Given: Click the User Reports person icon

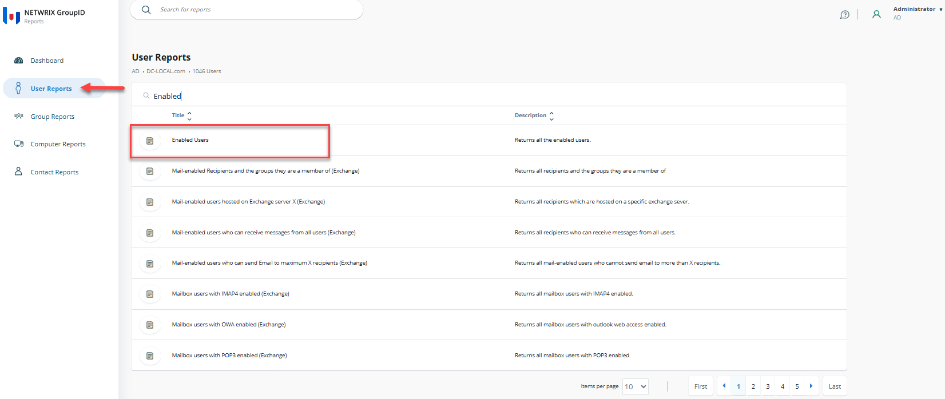Looking at the screenshot, I should tap(18, 88).
